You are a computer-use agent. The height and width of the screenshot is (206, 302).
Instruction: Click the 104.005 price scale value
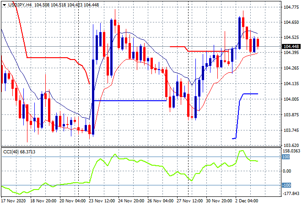(x=291, y=99)
